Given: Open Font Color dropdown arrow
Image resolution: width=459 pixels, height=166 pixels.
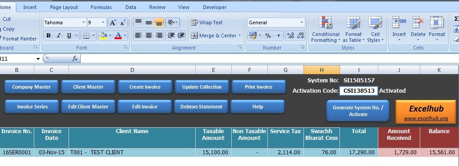Looking at the screenshot, I should coord(125,36).
